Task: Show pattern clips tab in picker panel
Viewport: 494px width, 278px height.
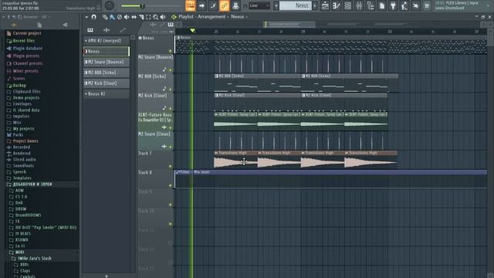Action: coord(90,30)
